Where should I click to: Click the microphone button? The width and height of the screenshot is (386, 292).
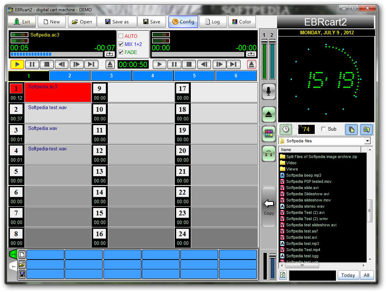pos(269,92)
